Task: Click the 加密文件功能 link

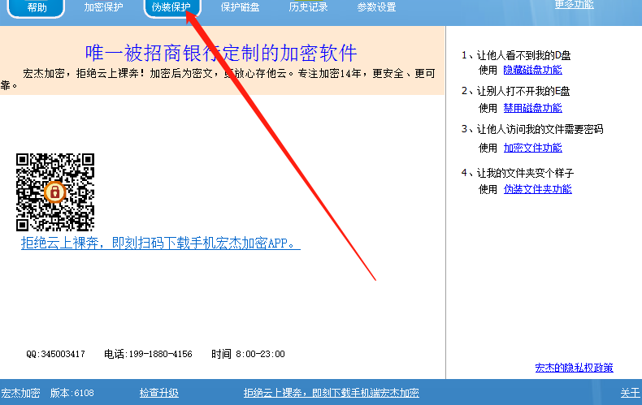Action: (532, 148)
